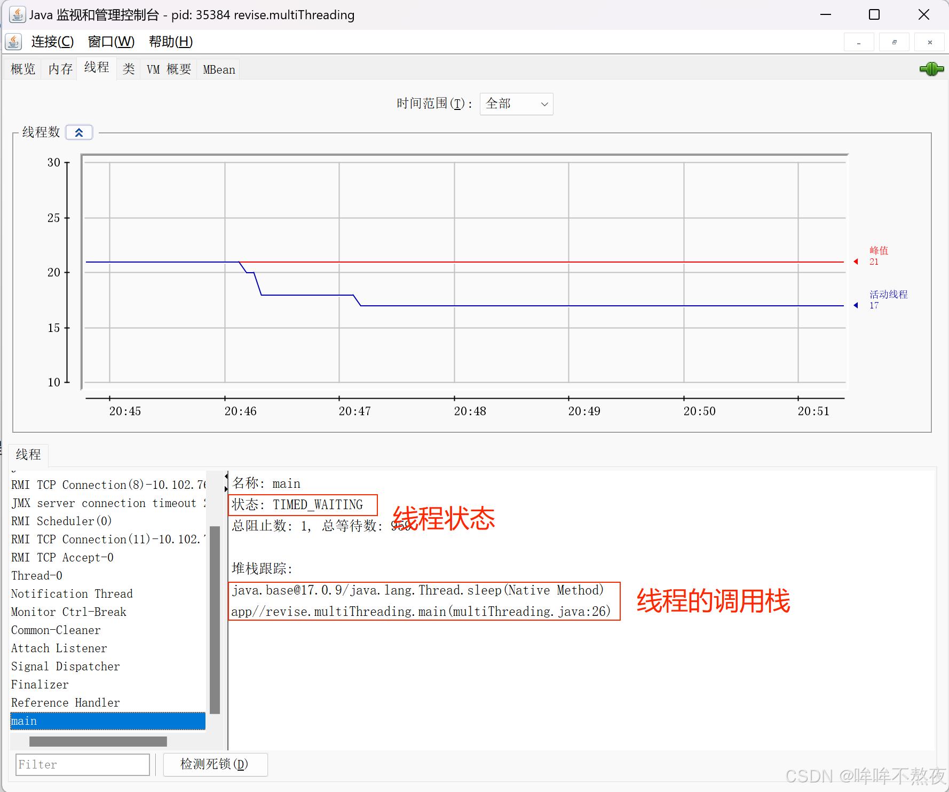Switch to the 类 tab
The image size is (949, 792).
pos(129,69)
